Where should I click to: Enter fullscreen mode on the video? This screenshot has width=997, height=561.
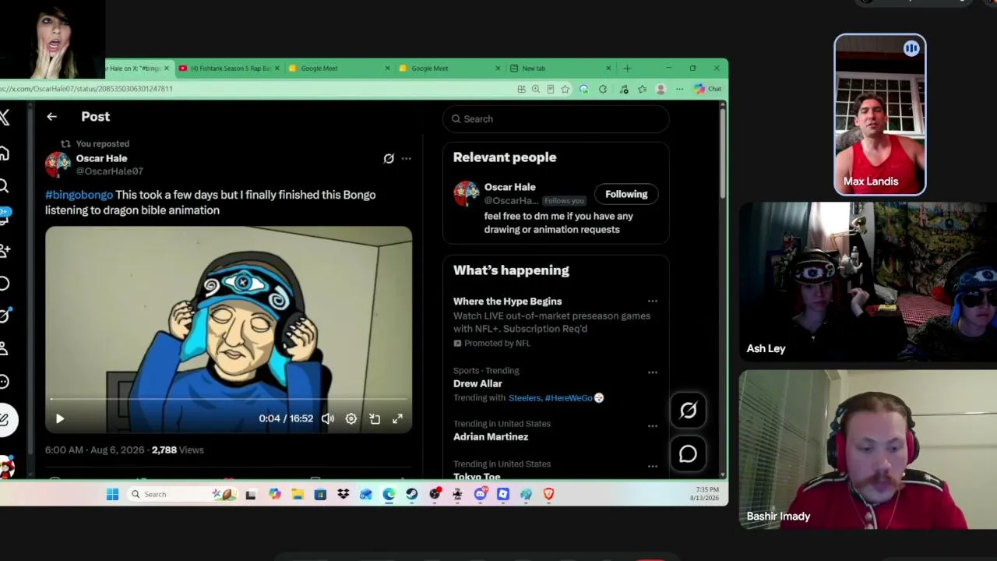click(397, 418)
